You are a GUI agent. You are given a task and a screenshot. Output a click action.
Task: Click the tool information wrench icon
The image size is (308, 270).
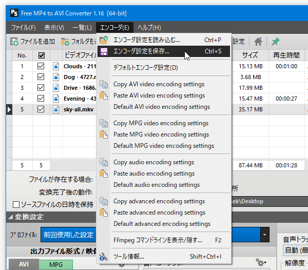point(104,257)
